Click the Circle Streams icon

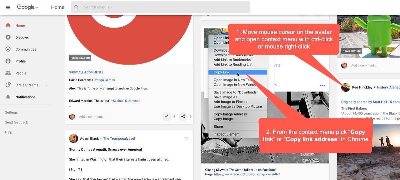[8, 85]
